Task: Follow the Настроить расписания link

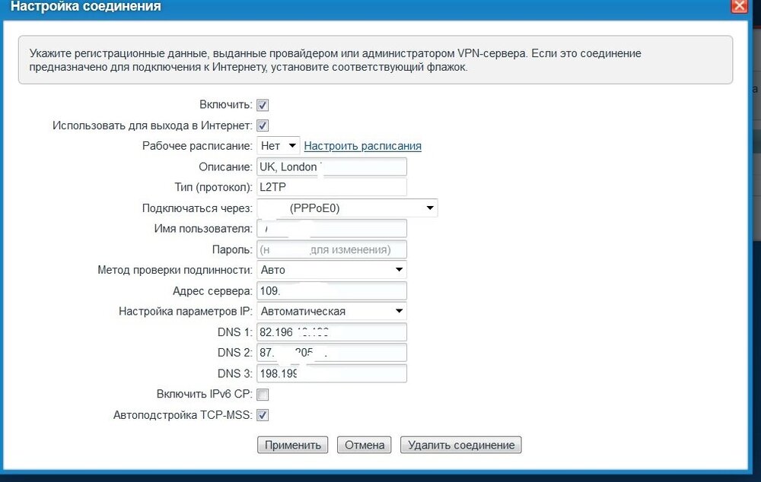Action: (362, 145)
